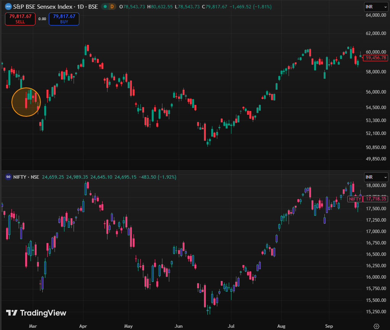The height and width of the screenshot is (330, 390).
Task: Click the green market status dot
Action: coord(104,6)
